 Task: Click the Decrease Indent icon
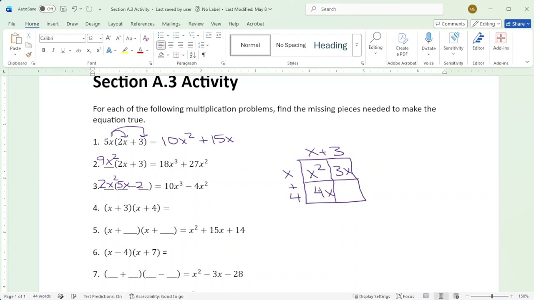coord(209,35)
